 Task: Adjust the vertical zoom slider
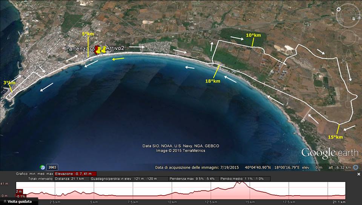coord(349,85)
